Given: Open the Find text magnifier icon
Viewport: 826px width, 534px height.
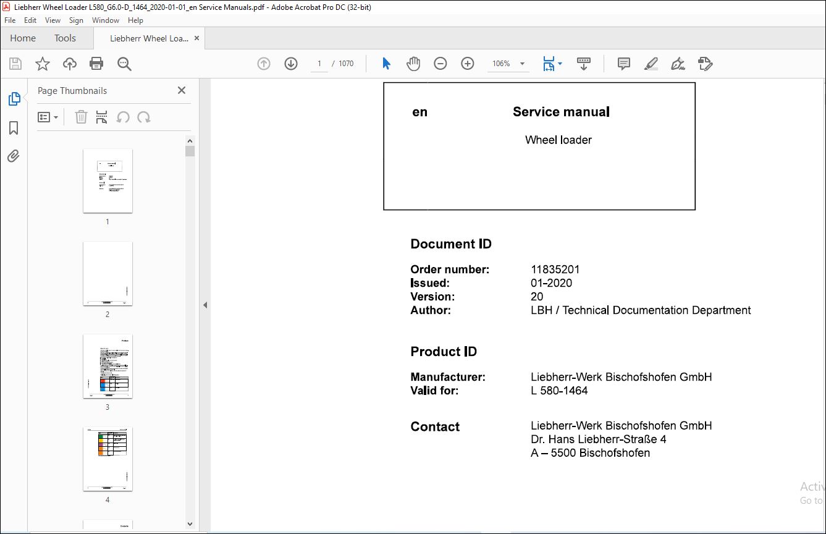Looking at the screenshot, I should 124,64.
